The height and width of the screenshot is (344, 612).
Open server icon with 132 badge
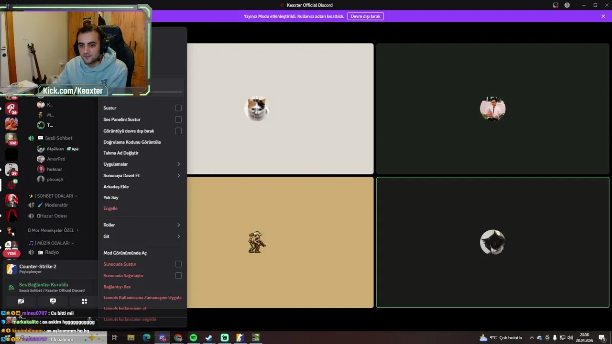point(11,139)
